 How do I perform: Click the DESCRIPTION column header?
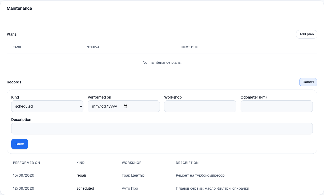point(187,163)
